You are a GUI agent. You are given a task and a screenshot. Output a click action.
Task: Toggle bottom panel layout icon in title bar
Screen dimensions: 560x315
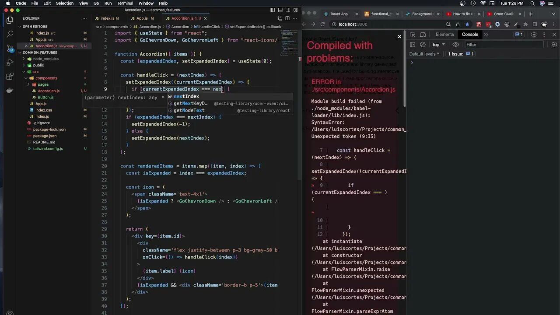pyautogui.click(x=280, y=10)
